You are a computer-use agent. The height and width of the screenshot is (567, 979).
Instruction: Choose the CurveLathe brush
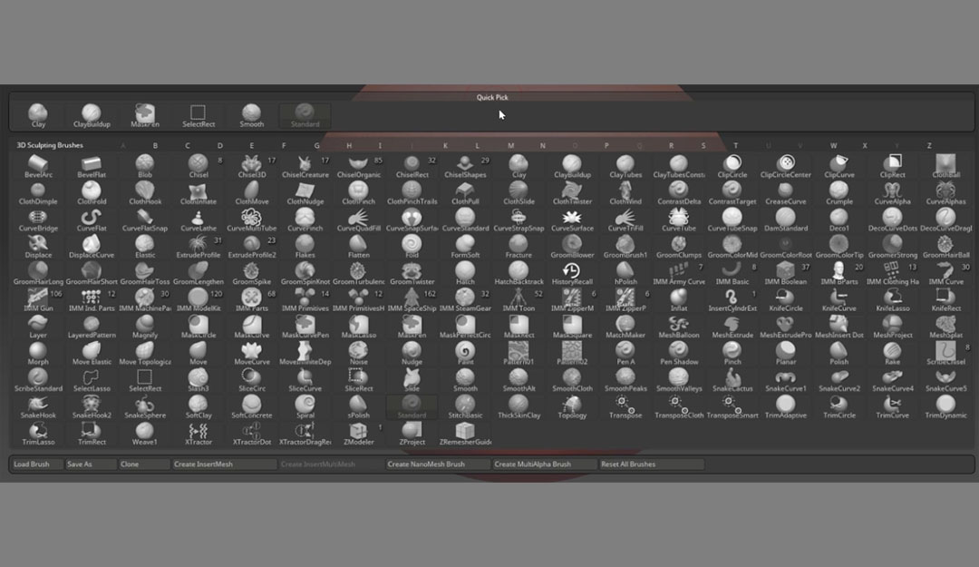pos(199,220)
